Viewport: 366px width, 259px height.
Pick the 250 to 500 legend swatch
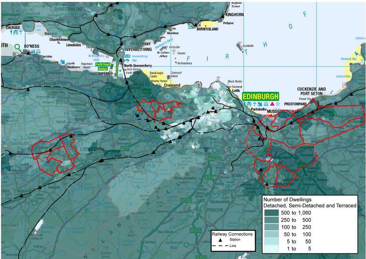tap(271, 220)
